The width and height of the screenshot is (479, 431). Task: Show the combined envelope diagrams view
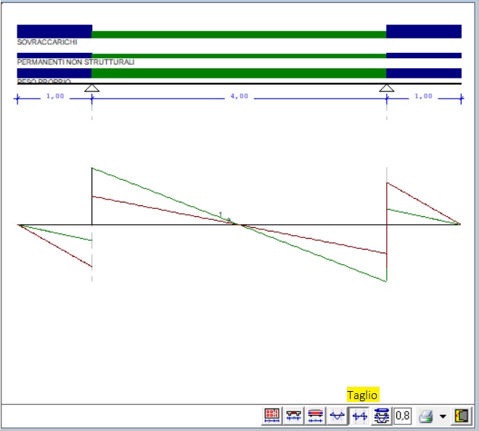pos(382,416)
